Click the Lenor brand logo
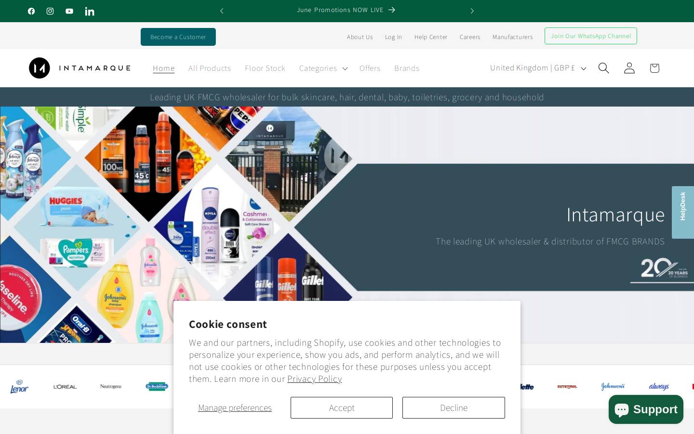The width and height of the screenshot is (694, 434). pyautogui.click(x=19, y=386)
